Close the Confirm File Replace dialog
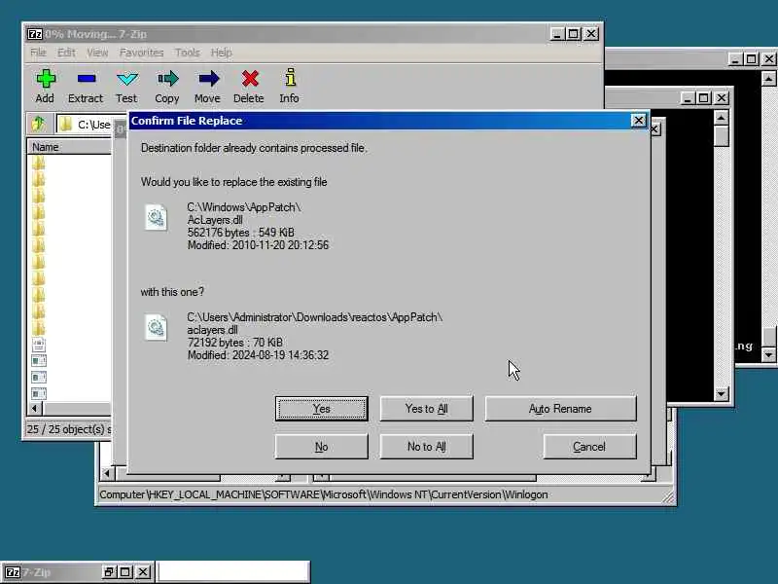 (639, 120)
